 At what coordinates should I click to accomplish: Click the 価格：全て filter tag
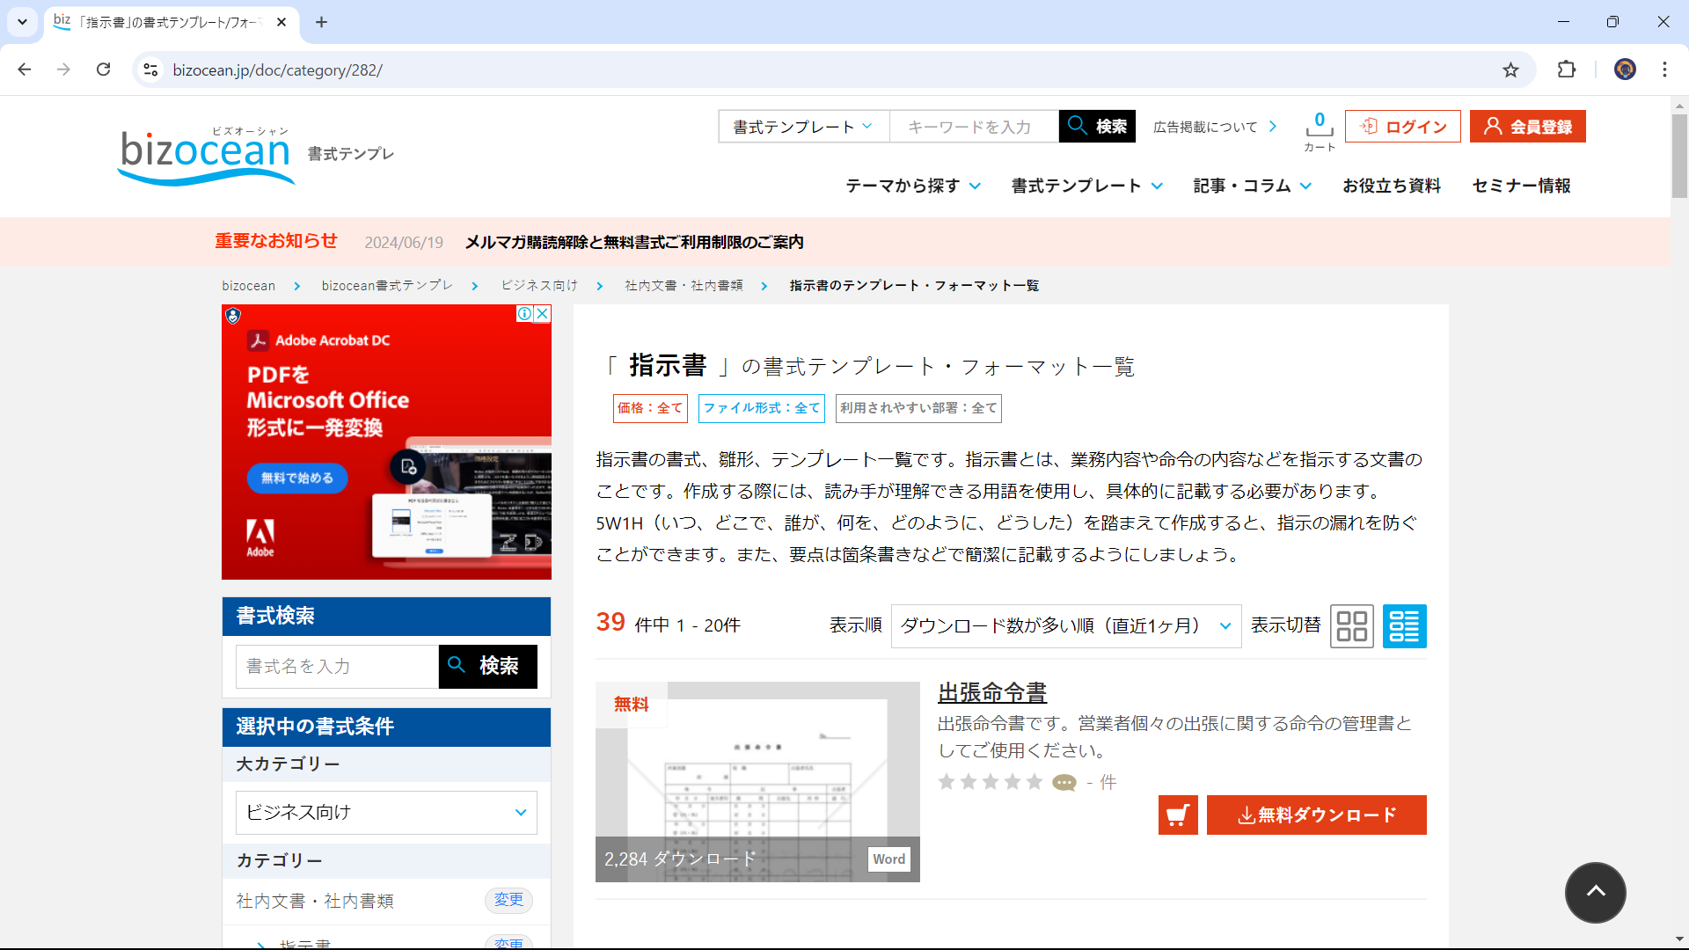650,408
